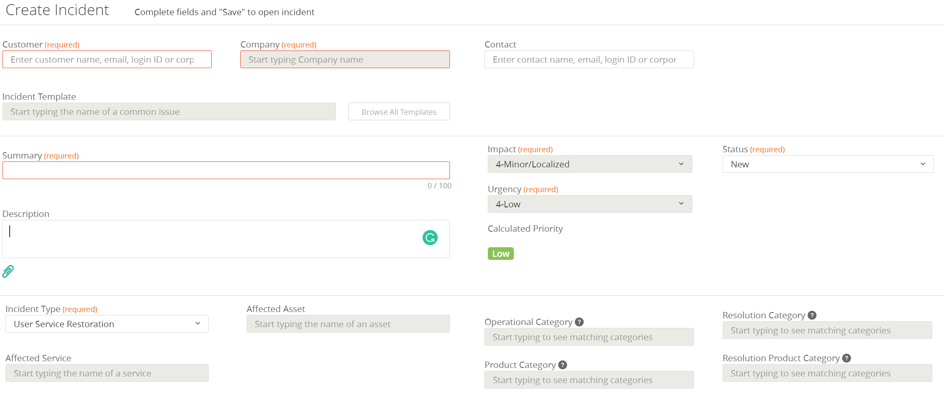Click inside the Description box
Screen dimensions: 944x394
pyautogui.click(x=210, y=239)
